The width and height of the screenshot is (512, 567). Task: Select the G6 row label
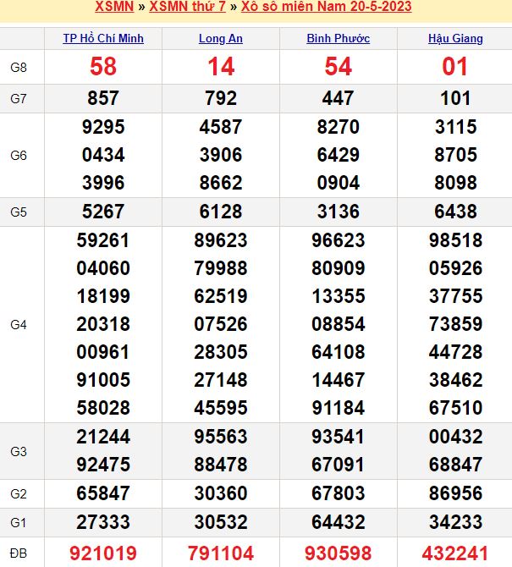(19, 156)
